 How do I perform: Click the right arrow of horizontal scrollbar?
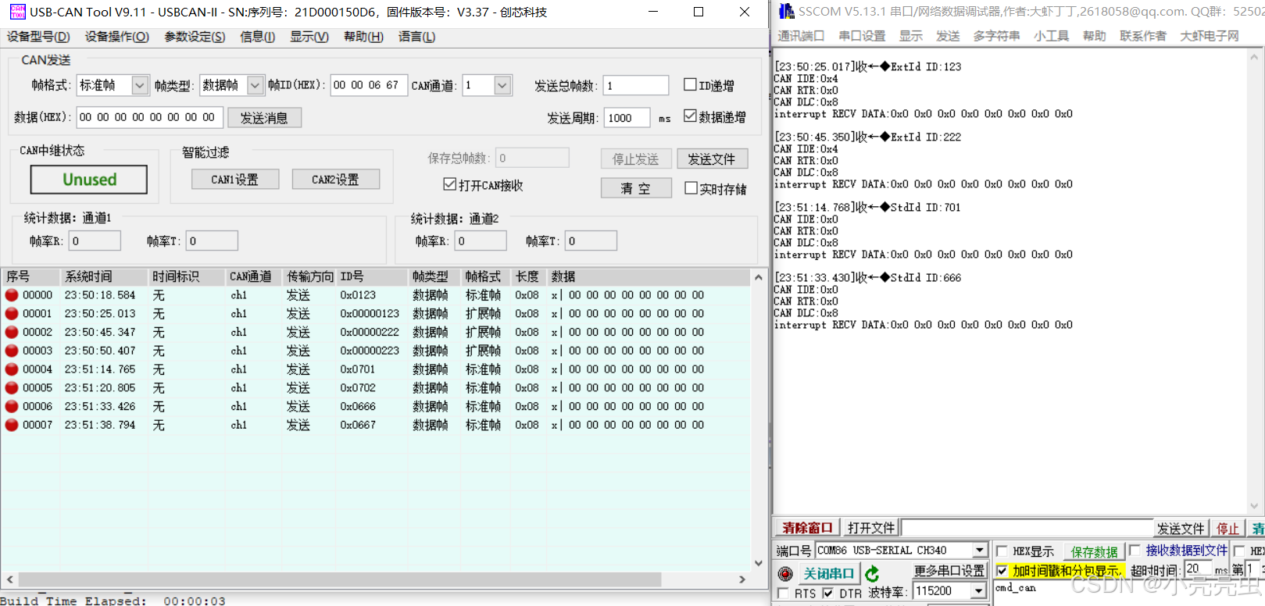pyautogui.click(x=742, y=579)
